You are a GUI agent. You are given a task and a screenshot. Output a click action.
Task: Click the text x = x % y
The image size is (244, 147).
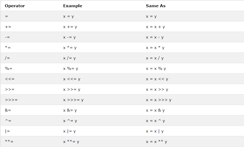(x=156, y=69)
